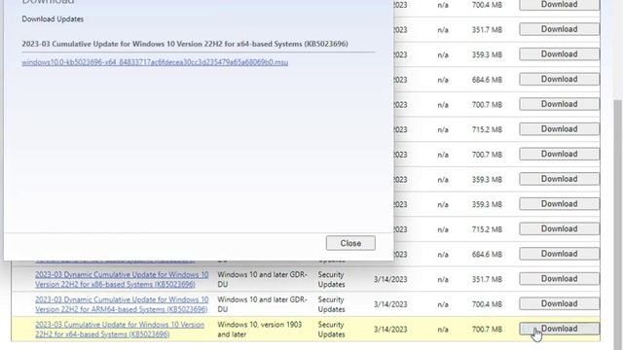Viewport: 623px width, 350px height.
Task: Click the 351.7 MB size in x86-based row
Action: [487, 279]
